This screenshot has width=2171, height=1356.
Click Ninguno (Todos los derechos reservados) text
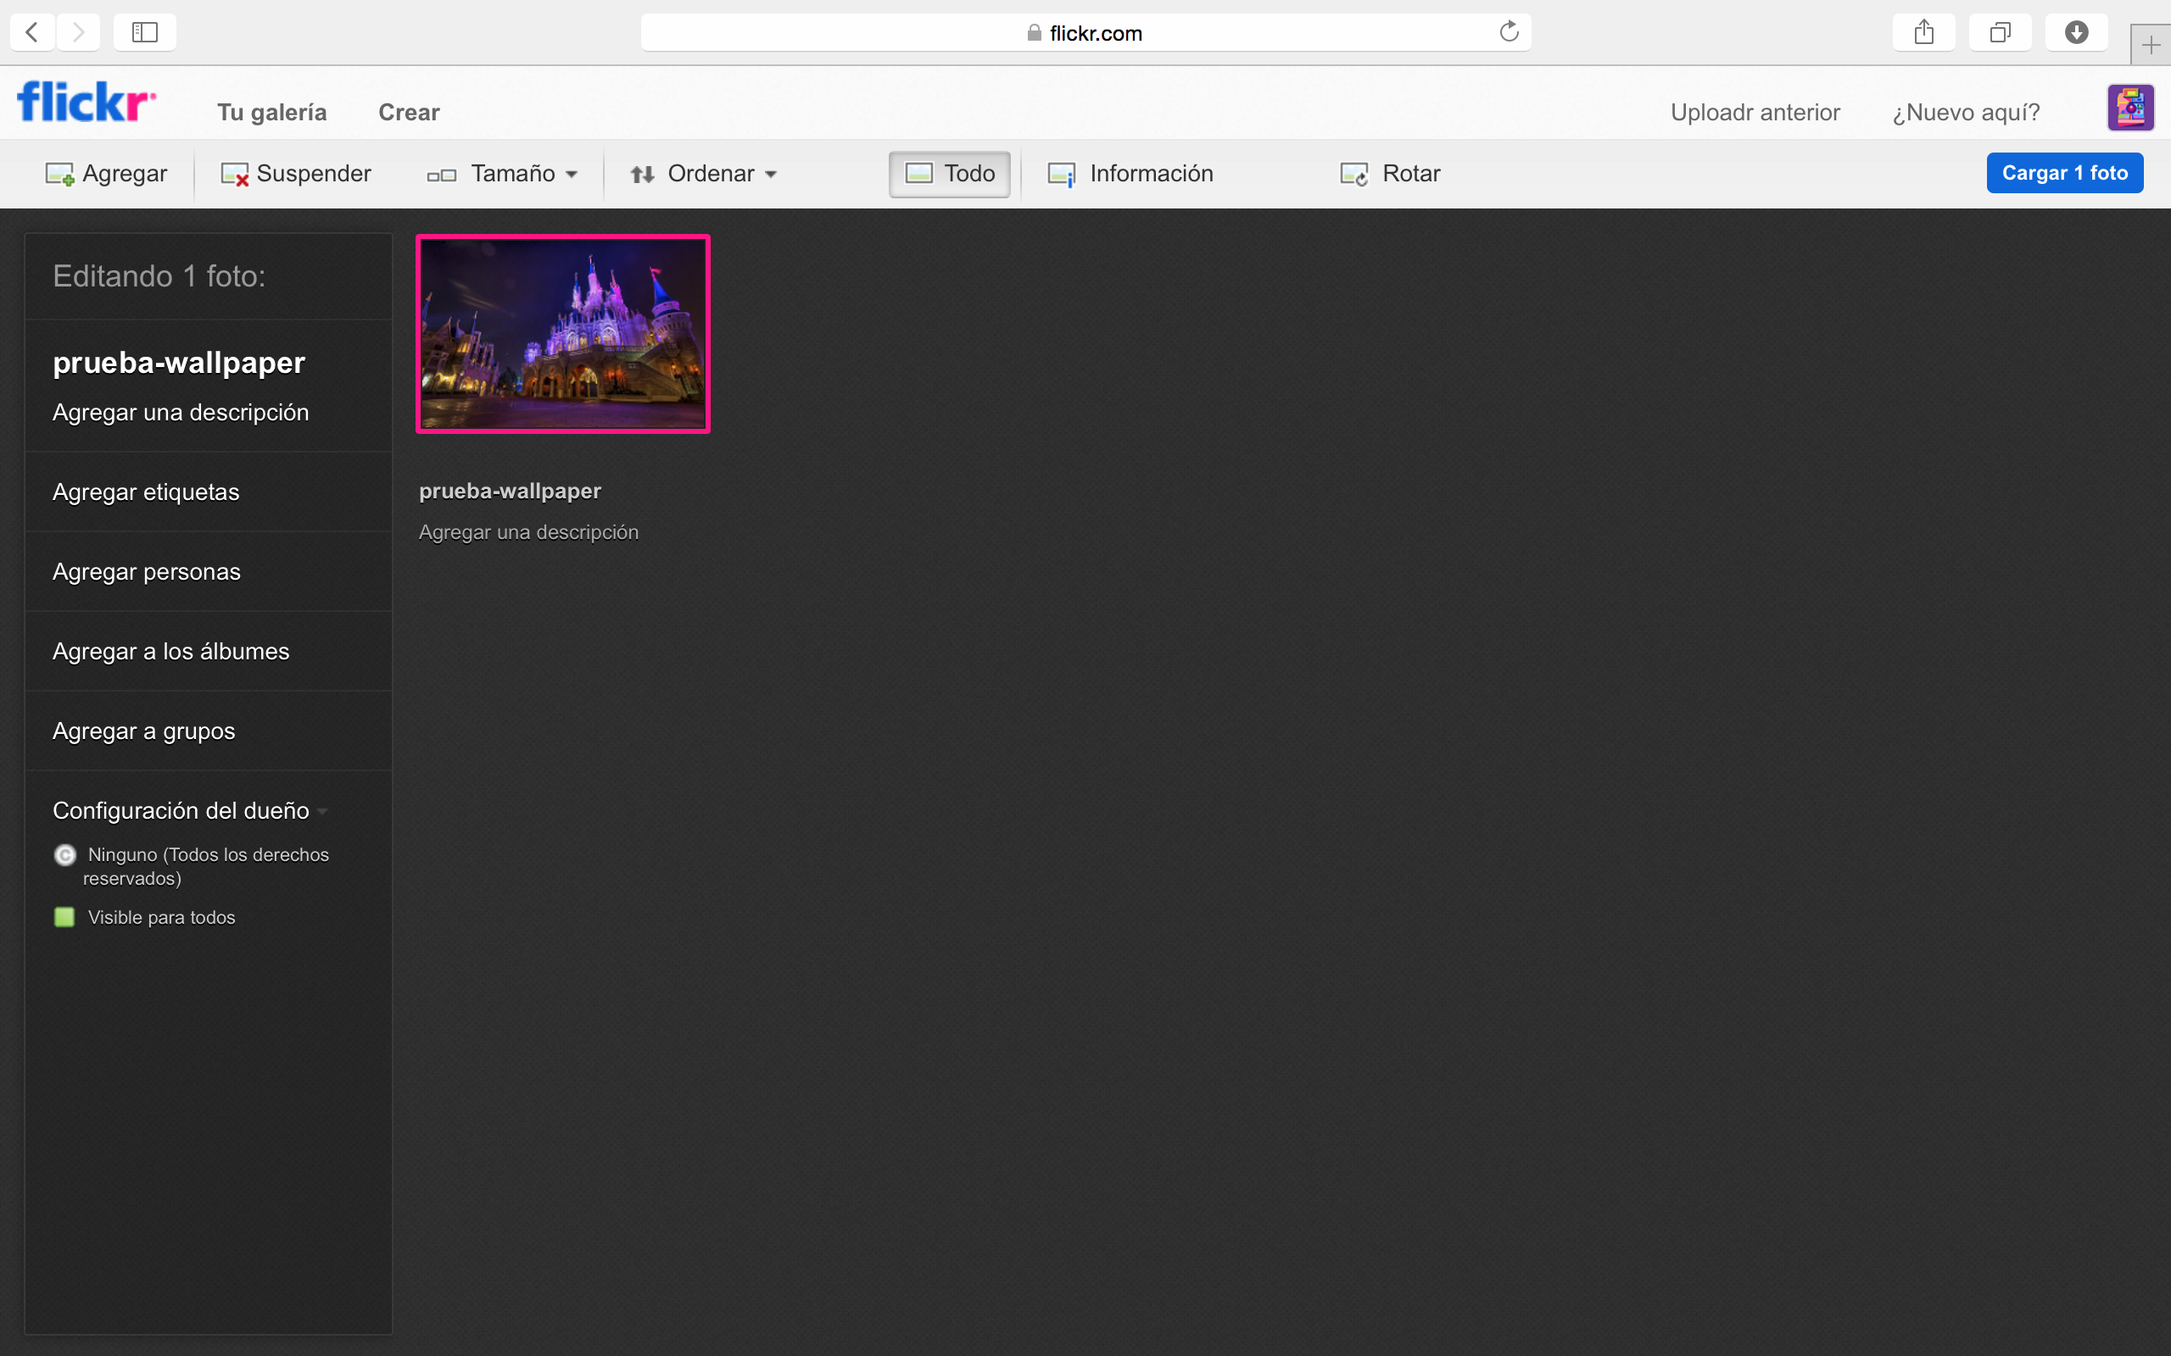point(207,866)
